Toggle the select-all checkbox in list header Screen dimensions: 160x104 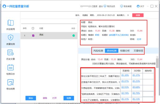33,28
